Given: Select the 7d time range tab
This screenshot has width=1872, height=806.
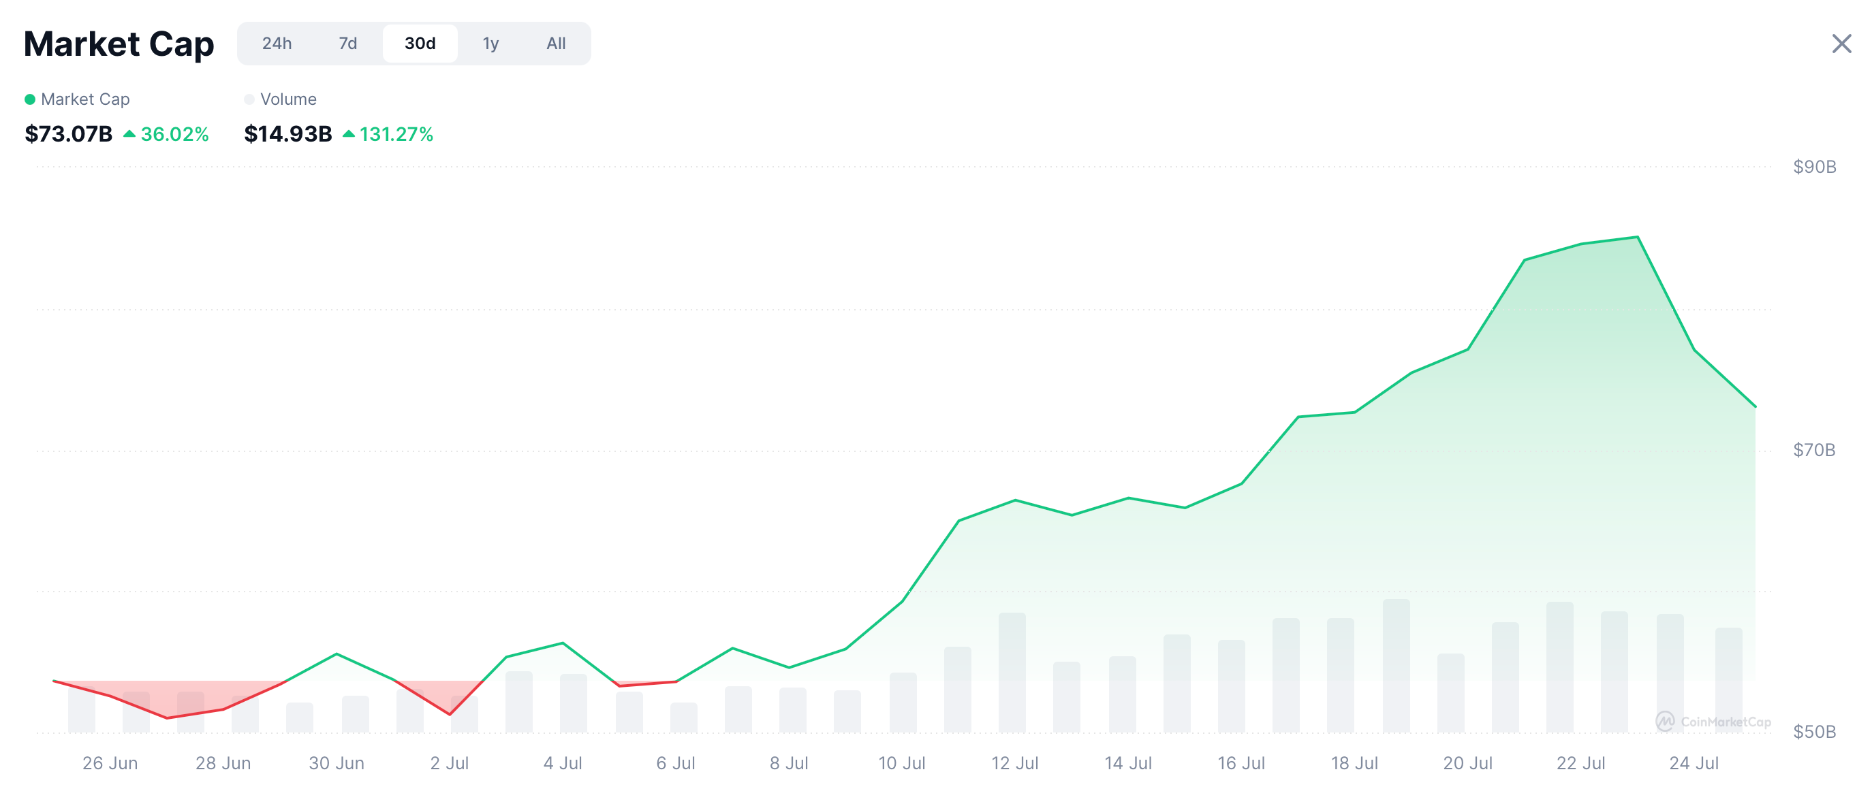Looking at the screenshot, I should pyautogui.click(x=348, y=44).
